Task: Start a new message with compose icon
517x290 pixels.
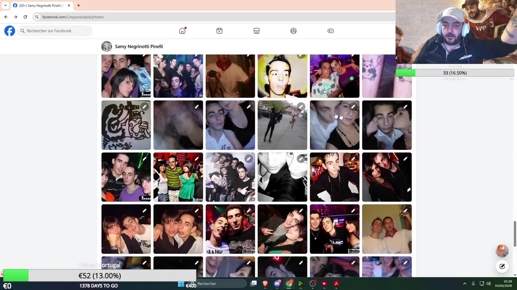Action: coord(502,266)
